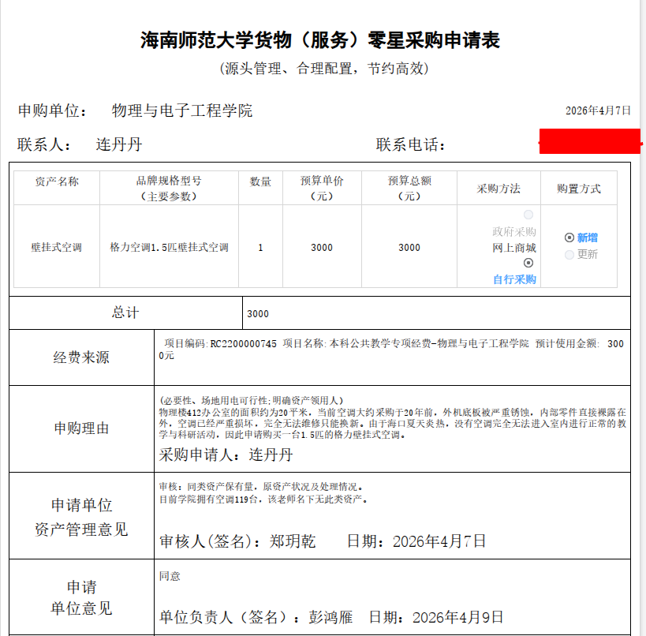
Task: Click the 采购方法 column header
Action: point(499,189)
